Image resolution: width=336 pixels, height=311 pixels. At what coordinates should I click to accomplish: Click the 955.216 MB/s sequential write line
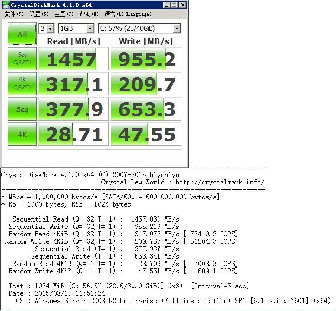click(x=94, y=227)
